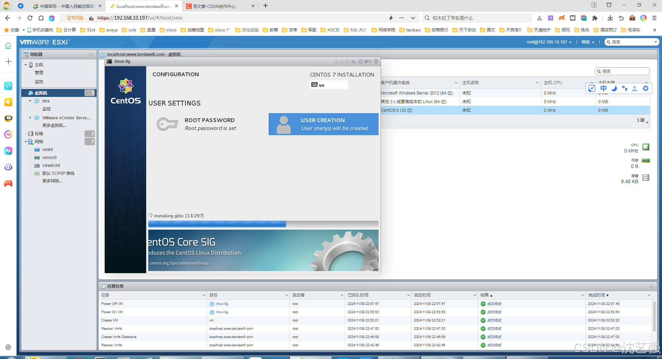Open sidebar settings gear at bottom
Screen dimensions: 662x359
pyautogui.click(x=8, y=347)
